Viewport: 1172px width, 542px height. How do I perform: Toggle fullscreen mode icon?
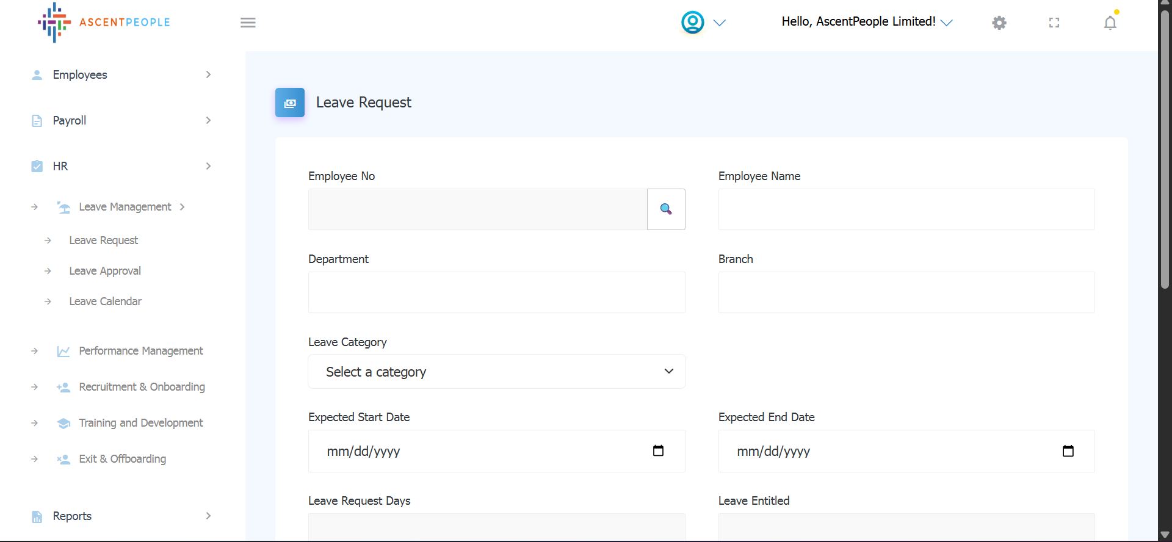[x=1054, y=23]
